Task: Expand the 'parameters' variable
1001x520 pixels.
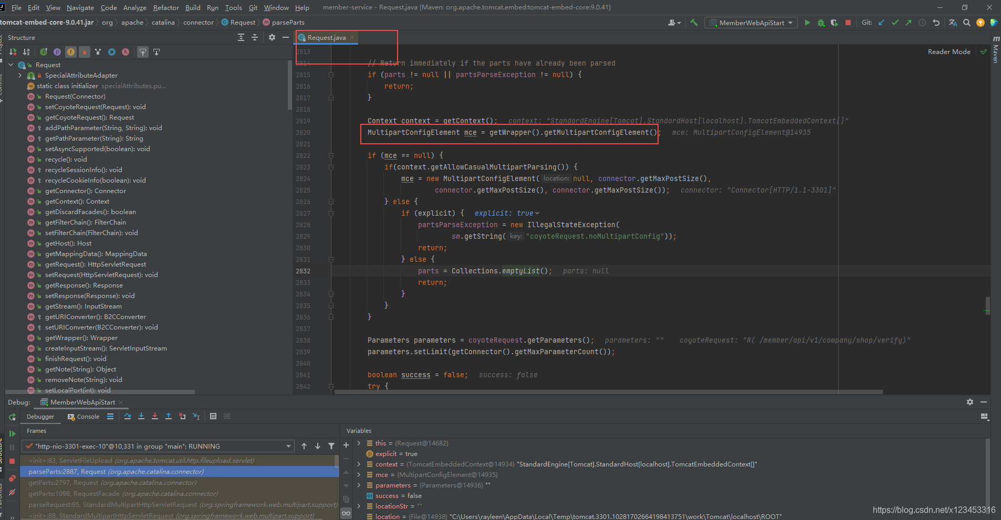Action: pos(359,485)
